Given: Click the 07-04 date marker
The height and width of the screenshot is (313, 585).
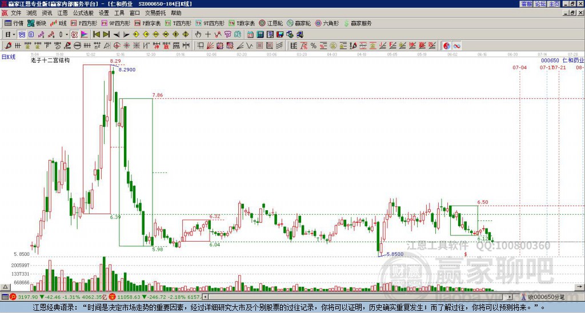Looking at the screenshot, I should [520, 67].
